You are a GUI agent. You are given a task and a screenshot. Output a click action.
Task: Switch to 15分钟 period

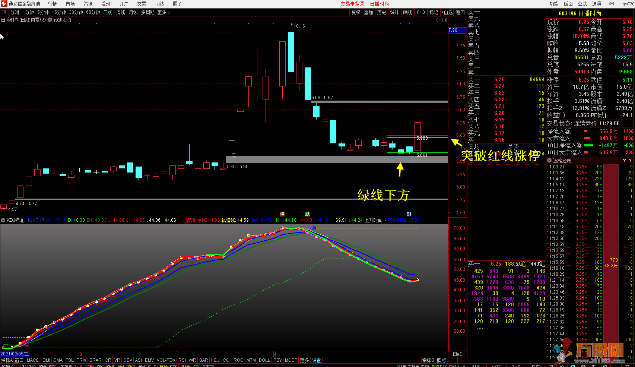[59, 12]
